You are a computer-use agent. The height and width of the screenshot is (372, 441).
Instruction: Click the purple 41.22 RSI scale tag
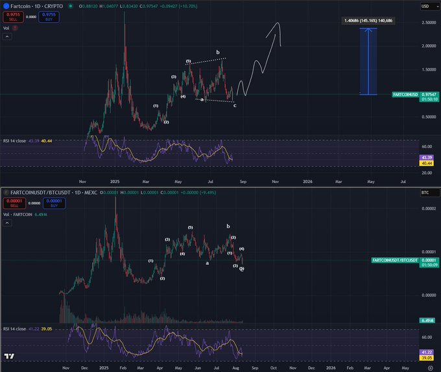tap(426, 353)
